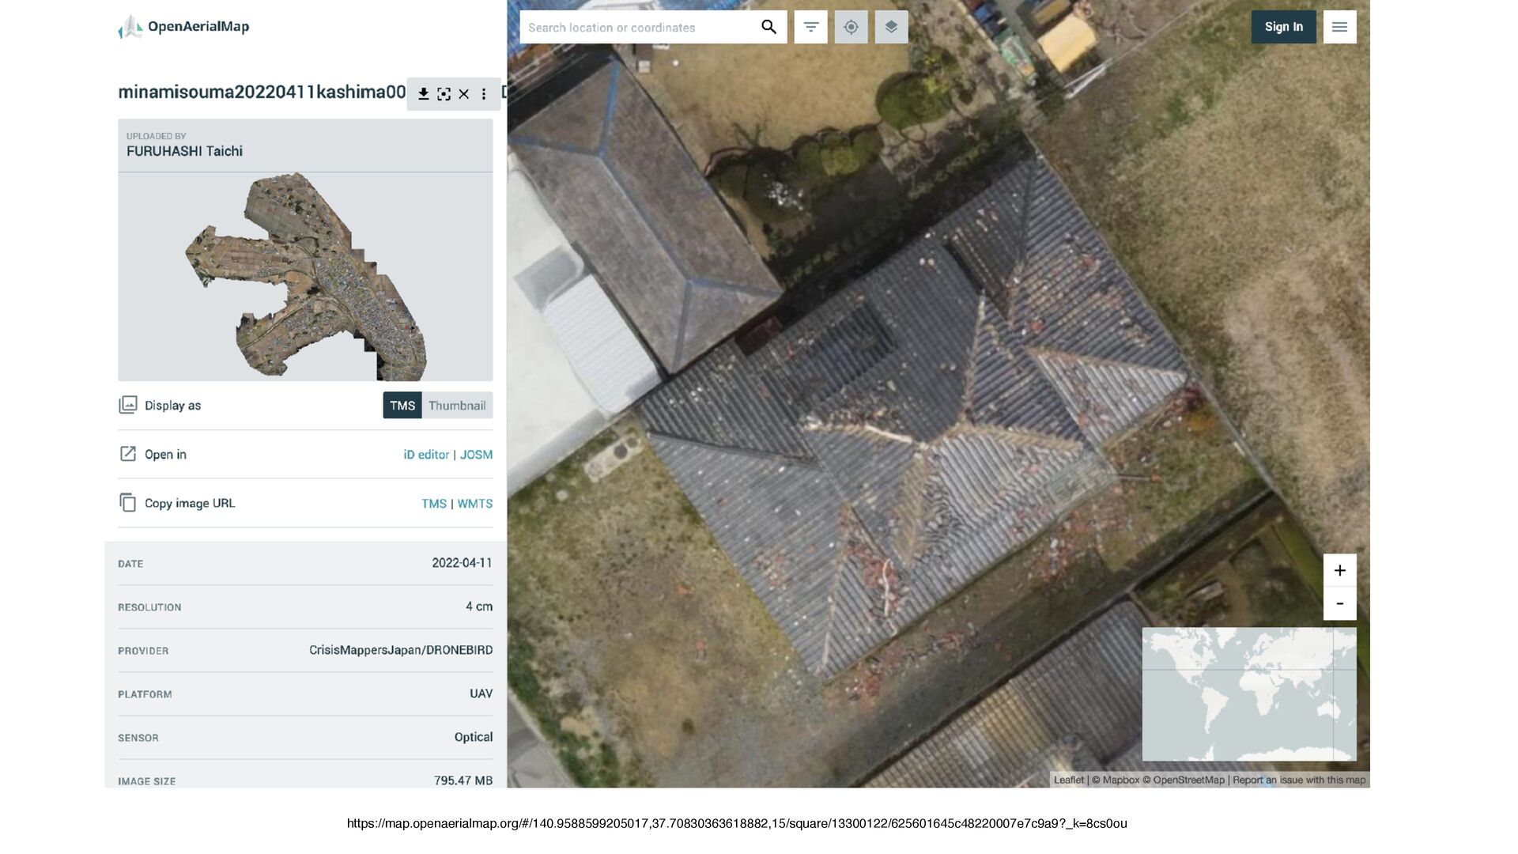This screenshot has width=1518, height=854.
Task: Open imagery in iD editor
Action: coord(426,455)
